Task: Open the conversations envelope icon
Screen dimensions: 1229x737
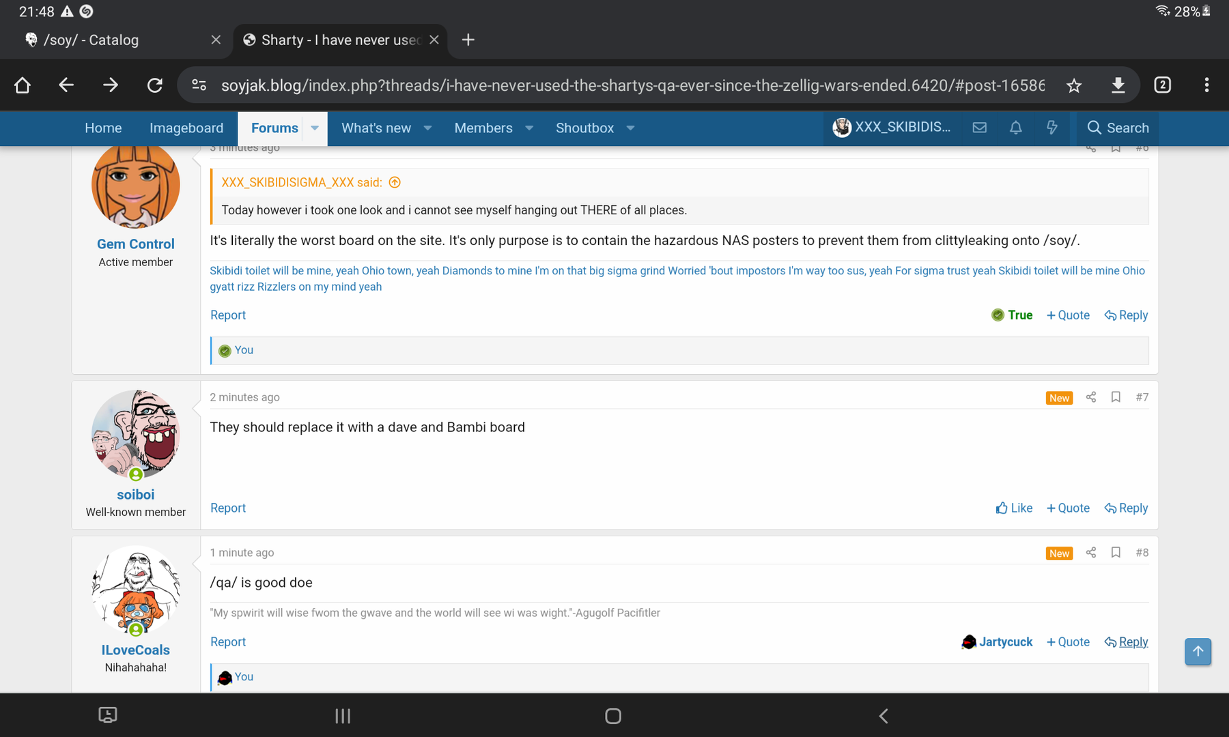Action: point(980,128)
